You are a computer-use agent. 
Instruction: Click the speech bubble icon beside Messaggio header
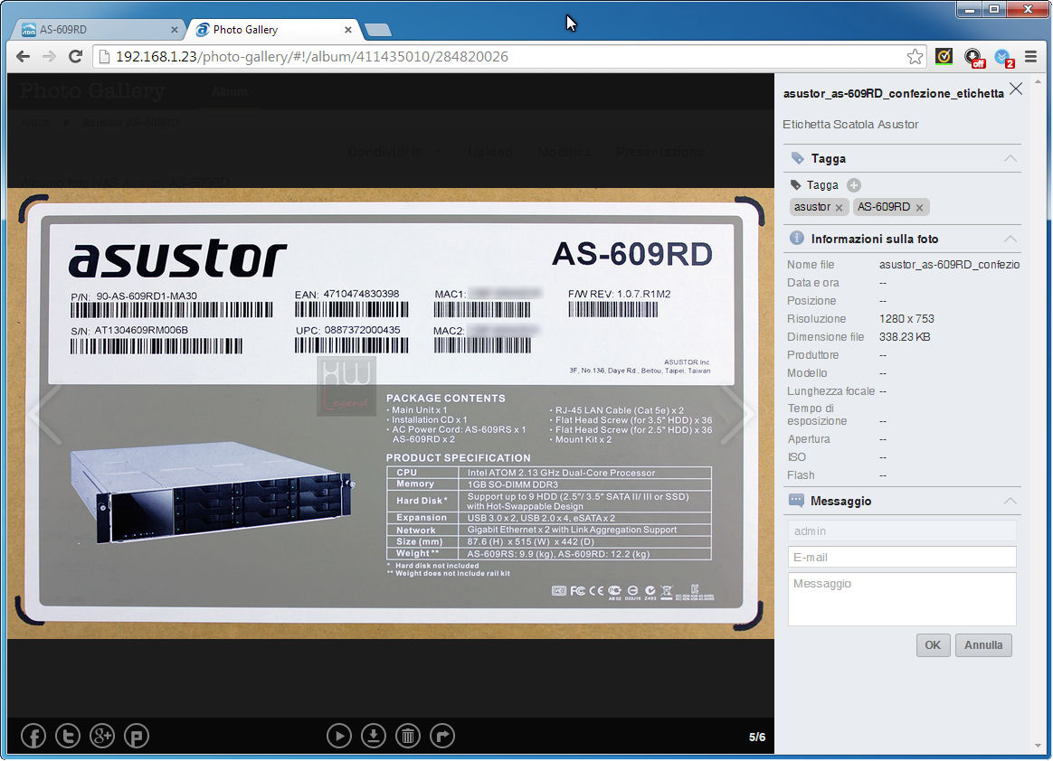[796, 501]
